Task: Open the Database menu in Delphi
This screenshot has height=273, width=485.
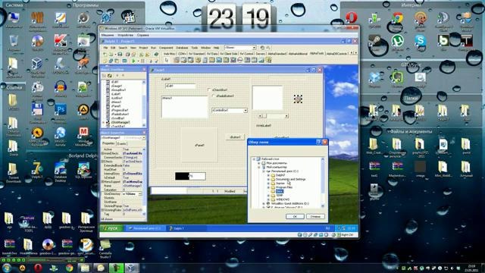Action: (182, 48)
